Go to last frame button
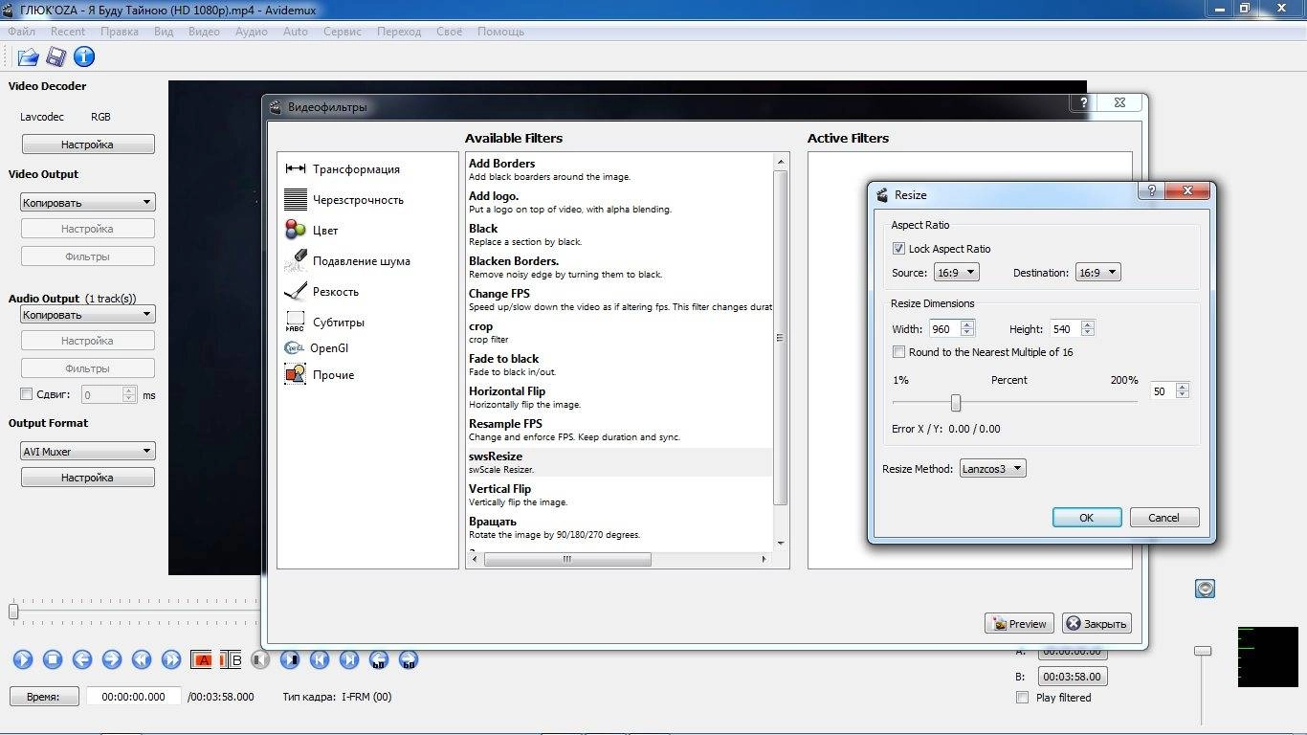The width and height of the screenshot is (1307, 735). [349, 659]
